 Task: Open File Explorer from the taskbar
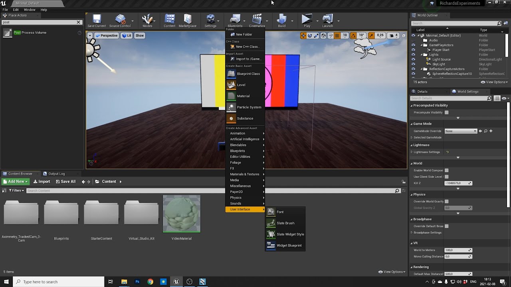124,282
